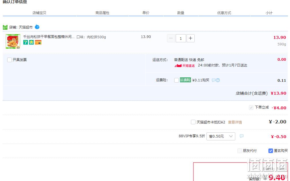This screenshot has height=181, width=290.
Task: Click the -¥4.00 discount amount
Action: 279,108
